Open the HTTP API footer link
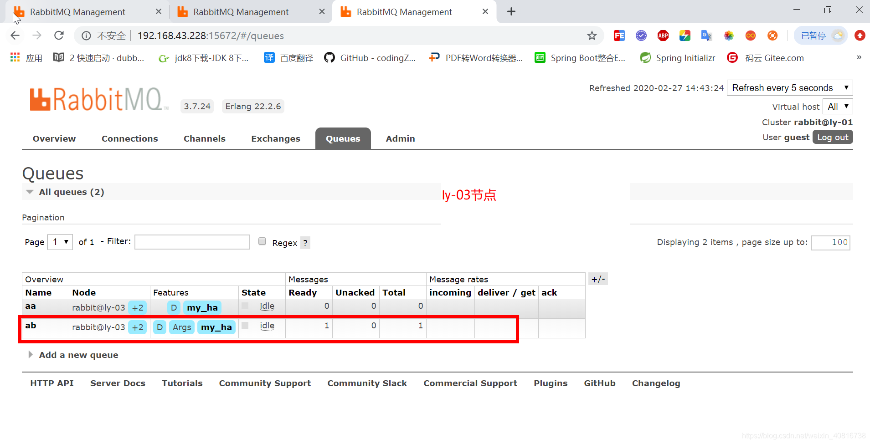870x444 pixels. pyautogui.click(x=52, y=383)
